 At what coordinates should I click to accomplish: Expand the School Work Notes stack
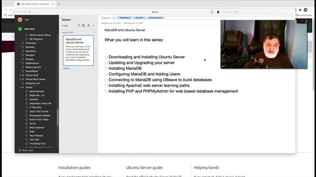20,79
